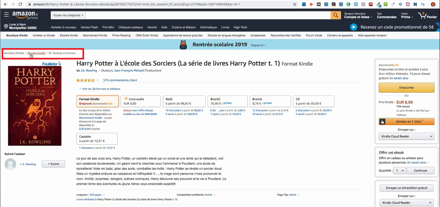Expand the star rating breakdown arrow

point(98,80)
